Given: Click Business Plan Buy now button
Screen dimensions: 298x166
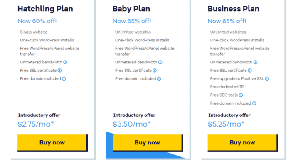Looking at the screenshot, I should tap(243, 143).
